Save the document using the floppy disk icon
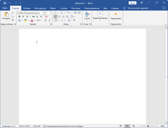 point(5,3)
